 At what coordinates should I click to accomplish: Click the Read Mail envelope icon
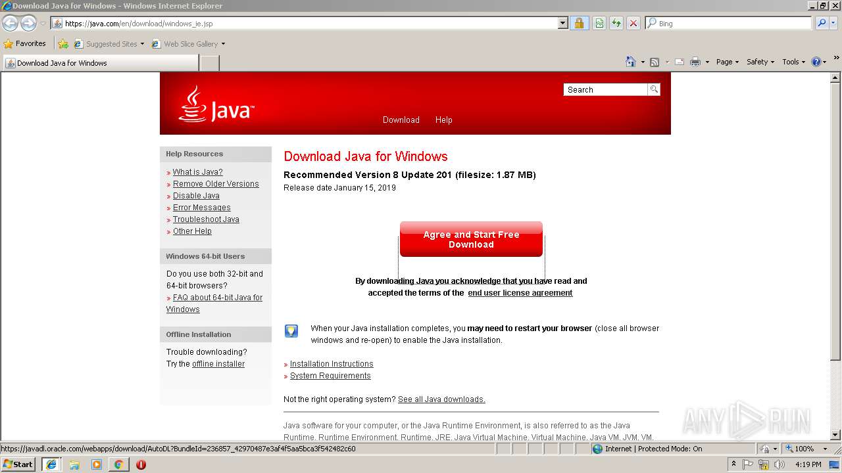click(679, 62)
